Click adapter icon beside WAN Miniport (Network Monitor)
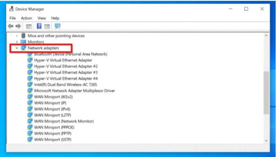The height and width of the screenshot is (157, 276). [30, 121]
